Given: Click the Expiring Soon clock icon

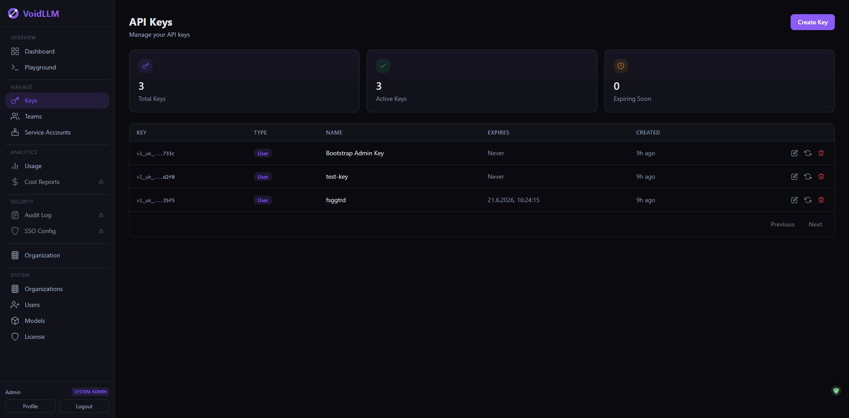Looking at the screenshot, I should tap(621, 66).
